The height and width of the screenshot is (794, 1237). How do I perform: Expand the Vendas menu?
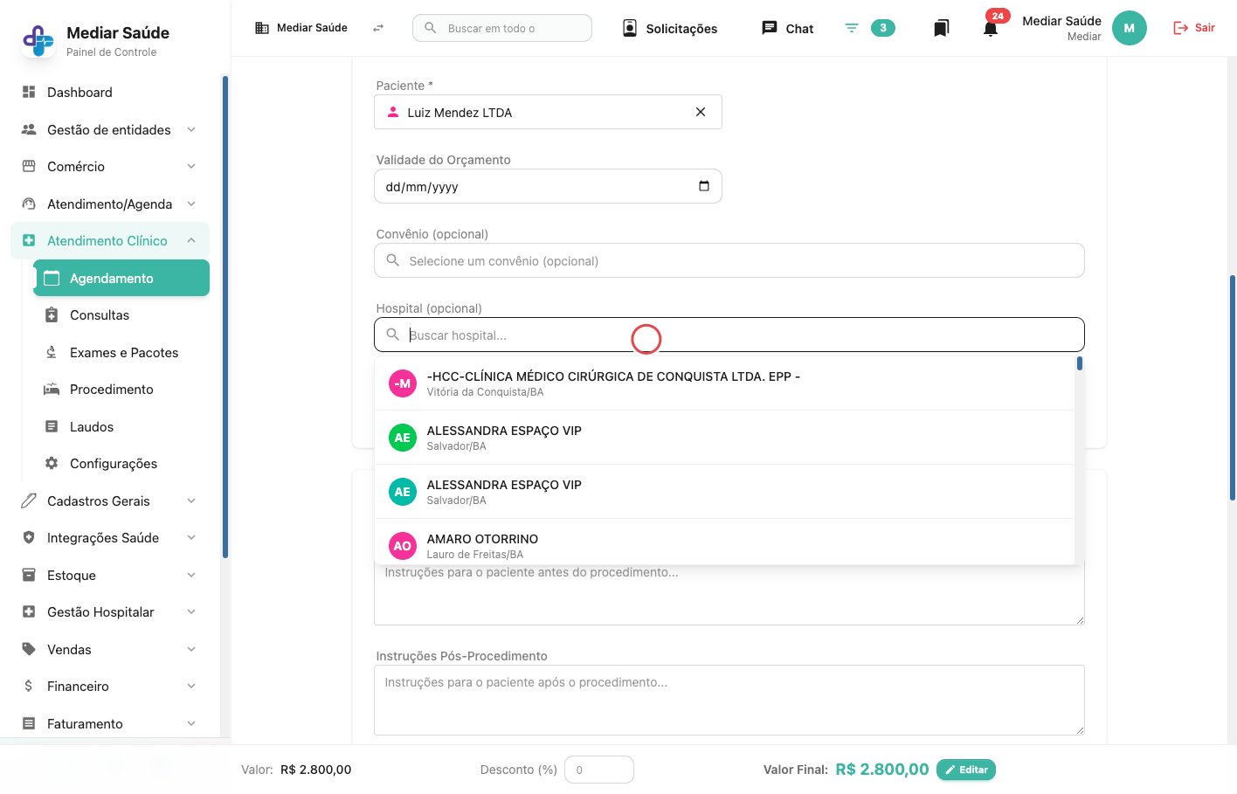coord(110,649)
